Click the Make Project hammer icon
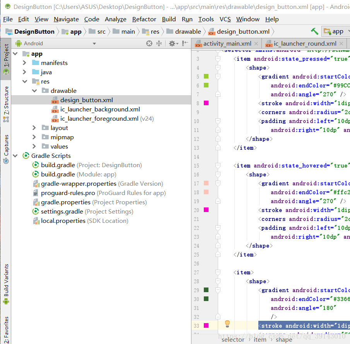 click(x=315, y=31)
